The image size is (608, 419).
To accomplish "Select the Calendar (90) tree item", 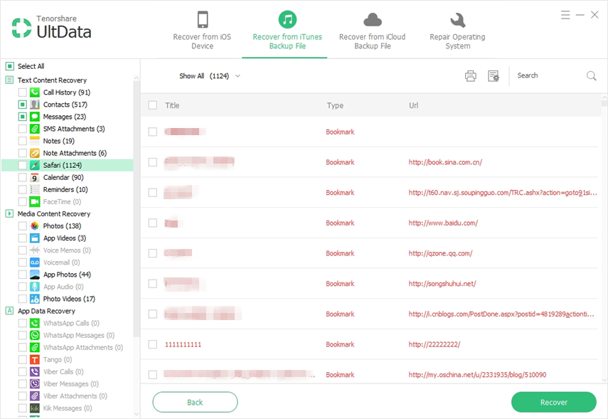I will point(63,177).
